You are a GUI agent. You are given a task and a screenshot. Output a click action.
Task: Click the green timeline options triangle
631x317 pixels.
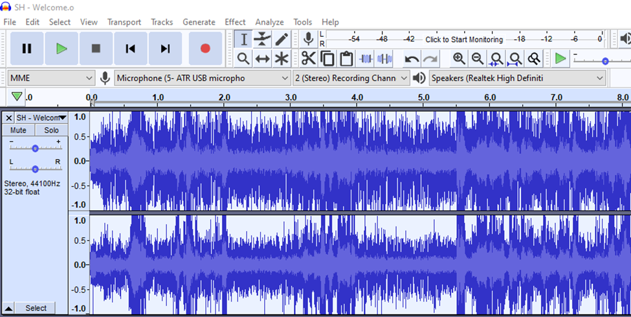pyautogui.click(x=16, y=96)
